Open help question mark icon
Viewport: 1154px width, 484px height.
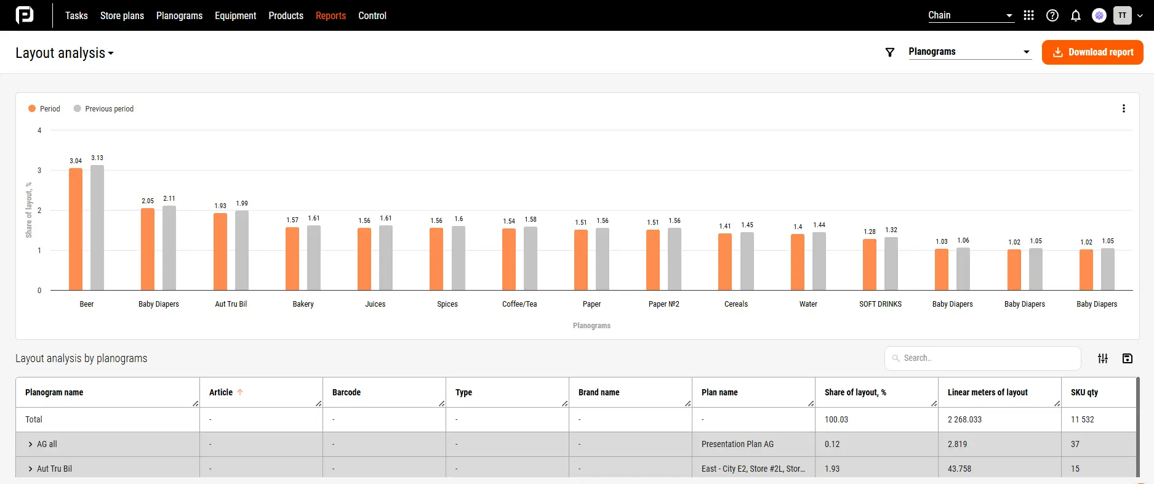click(1052, 15)
